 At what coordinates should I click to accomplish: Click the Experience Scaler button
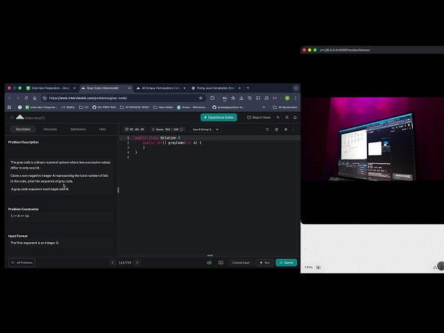pyautogui.click(x=219, y=117)
